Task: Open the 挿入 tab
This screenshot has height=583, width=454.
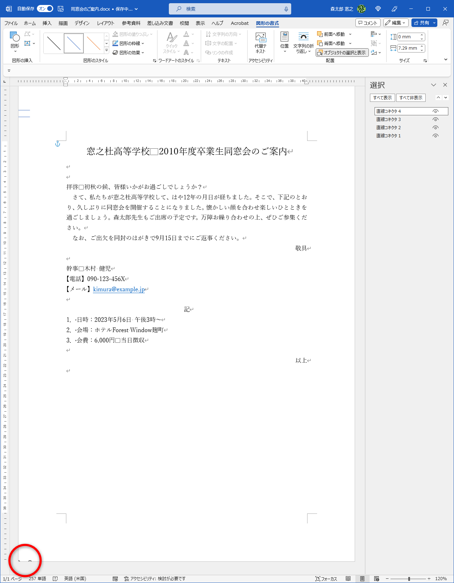Action: (47, 23)
